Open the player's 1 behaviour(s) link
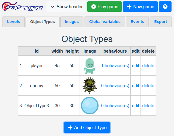174x136 pixels. pyautogui.click(x=115, y=66)
